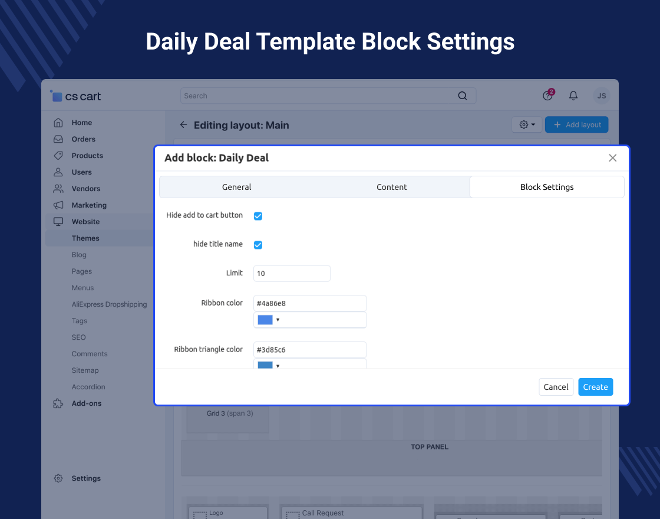Open notifications bell icon

pyautogui.click(x=573, y=96)
